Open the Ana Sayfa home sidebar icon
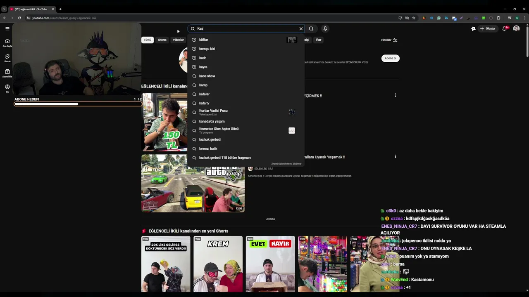The width and height of the screenshot is (529, 297). pyautogui.click(x=7, y=42)
